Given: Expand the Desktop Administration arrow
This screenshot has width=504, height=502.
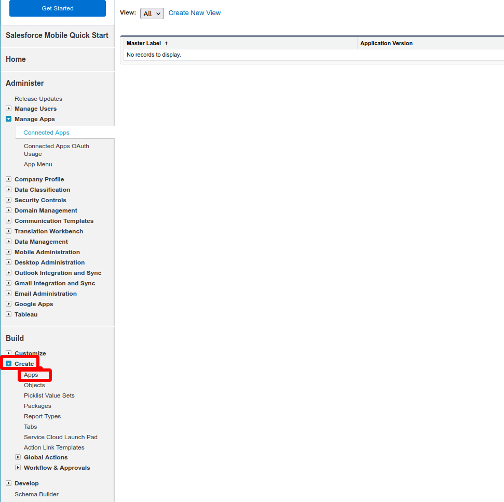Looking at the screenshot, I should [9, 262].
